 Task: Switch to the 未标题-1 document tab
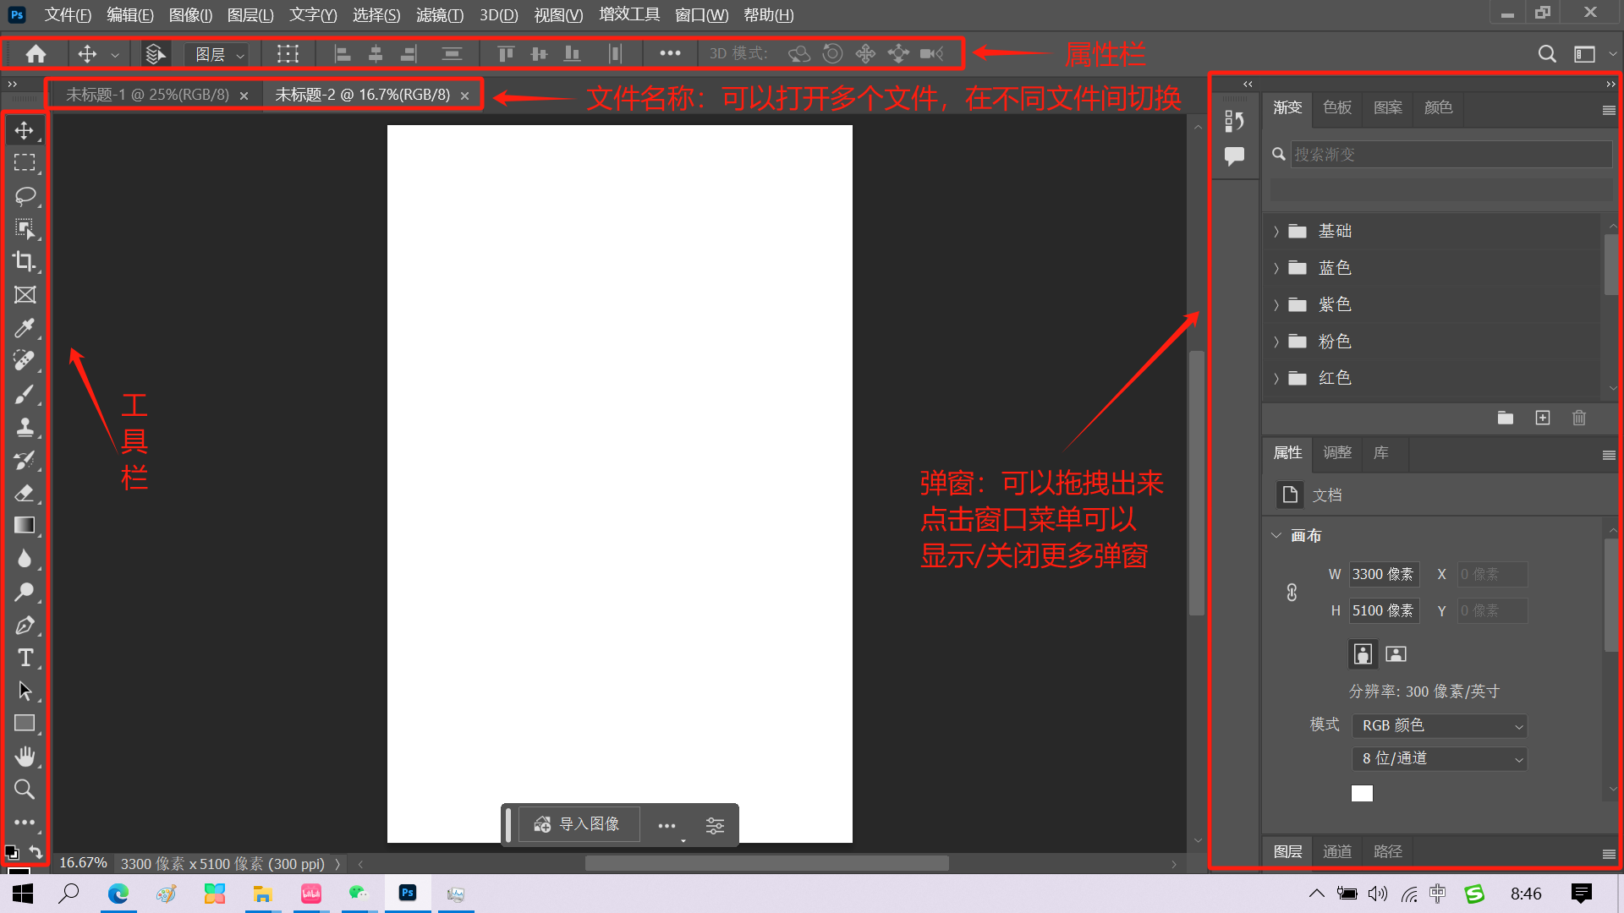point(147,95)
